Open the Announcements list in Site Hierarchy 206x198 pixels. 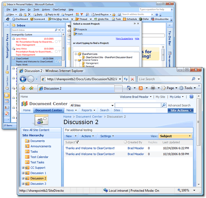[41, 146]
